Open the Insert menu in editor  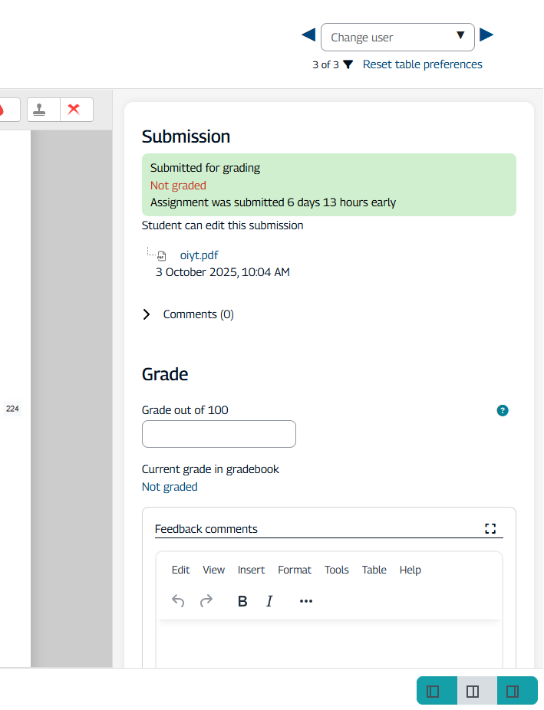click(x=251, y=570)
